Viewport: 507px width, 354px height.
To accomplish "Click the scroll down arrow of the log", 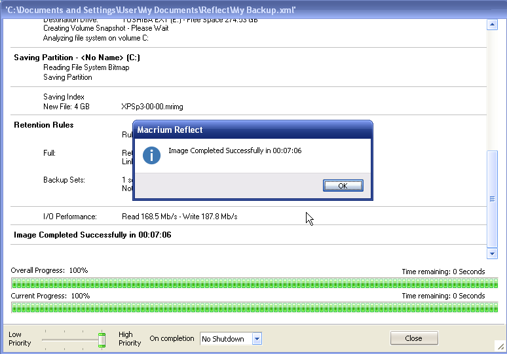I will coord(492,253).
